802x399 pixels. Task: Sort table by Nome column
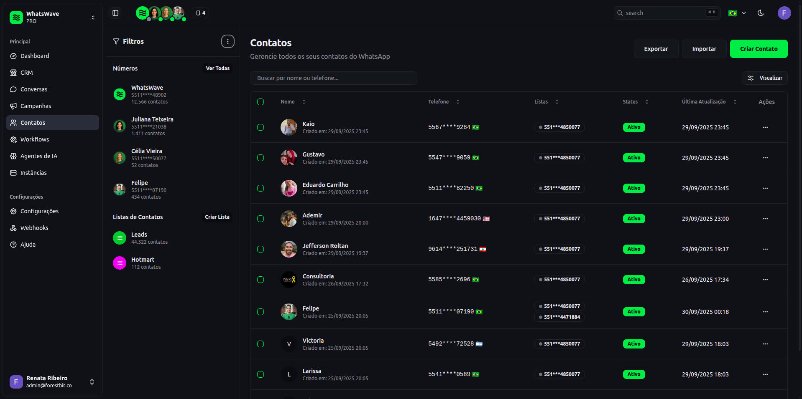(x=293, y=102)
